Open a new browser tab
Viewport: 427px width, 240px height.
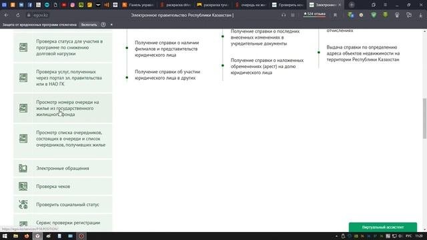pos(352,5)
